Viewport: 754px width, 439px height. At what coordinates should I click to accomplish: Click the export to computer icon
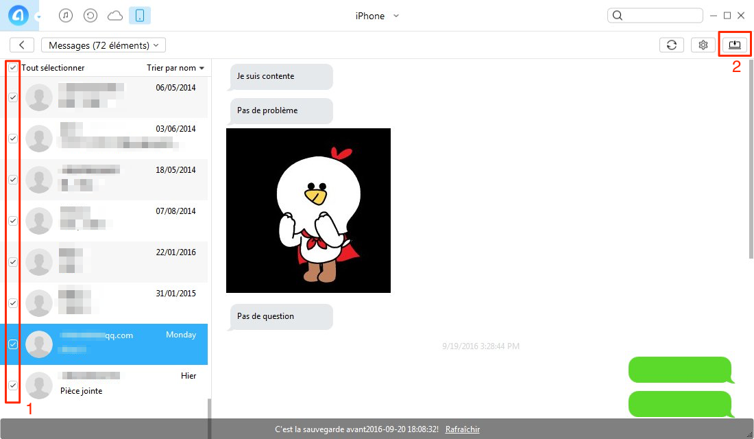pos(735,45)
